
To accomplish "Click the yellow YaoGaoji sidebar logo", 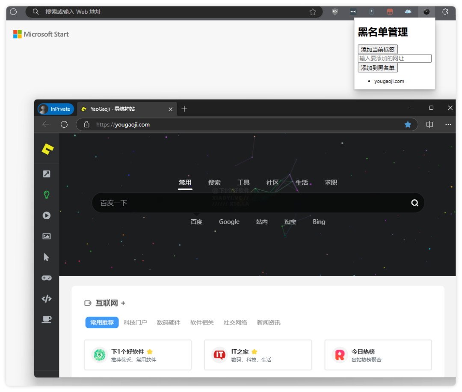I will tap(47, 149).
